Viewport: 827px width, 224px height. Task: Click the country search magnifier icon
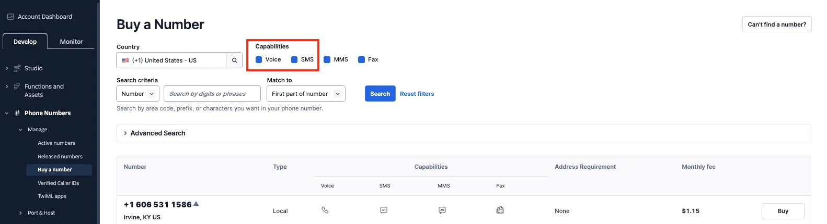[x=235, y=60]
